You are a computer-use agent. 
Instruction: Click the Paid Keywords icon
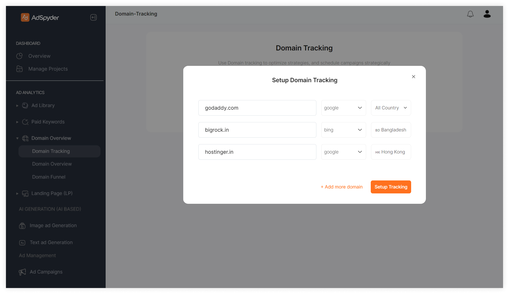[25, 122]
